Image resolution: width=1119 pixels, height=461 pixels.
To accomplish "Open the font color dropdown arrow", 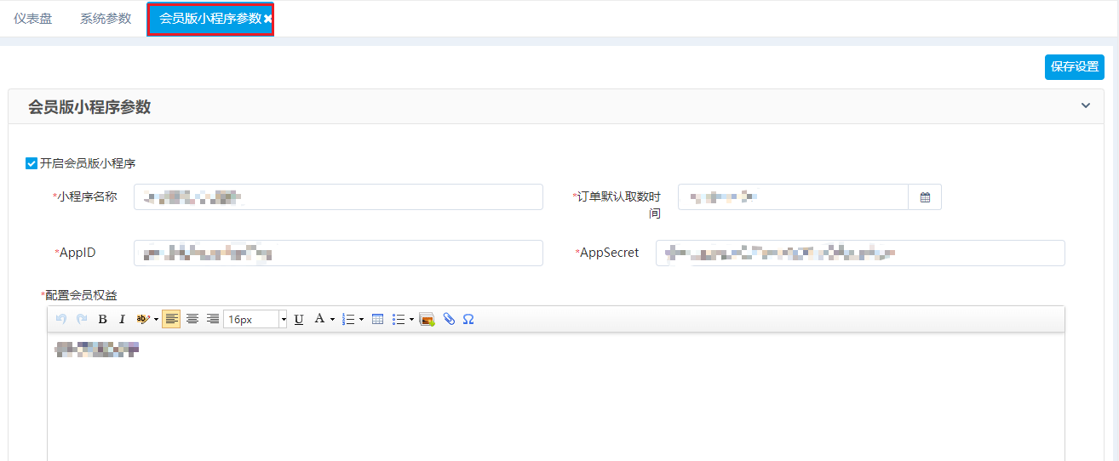I will pyautogui.click(x=332, y=320).
